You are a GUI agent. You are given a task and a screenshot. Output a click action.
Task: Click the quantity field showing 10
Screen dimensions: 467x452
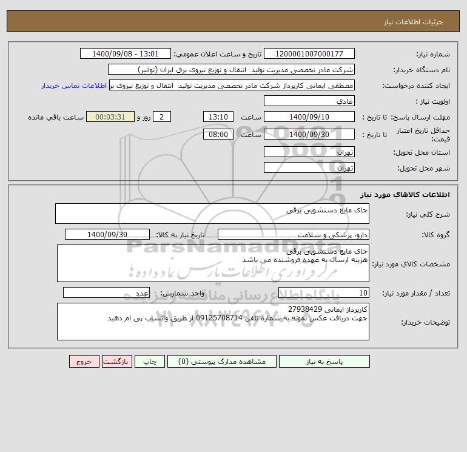pyautogui.click(x=324, y=292)
